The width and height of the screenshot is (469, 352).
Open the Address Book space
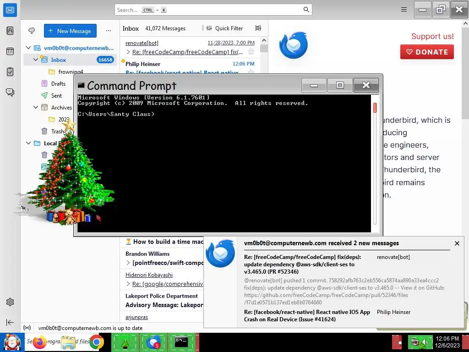point(10,31)
